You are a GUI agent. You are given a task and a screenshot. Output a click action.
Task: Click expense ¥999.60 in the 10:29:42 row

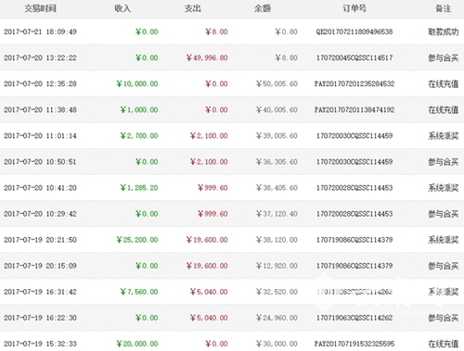click(213, 214)
